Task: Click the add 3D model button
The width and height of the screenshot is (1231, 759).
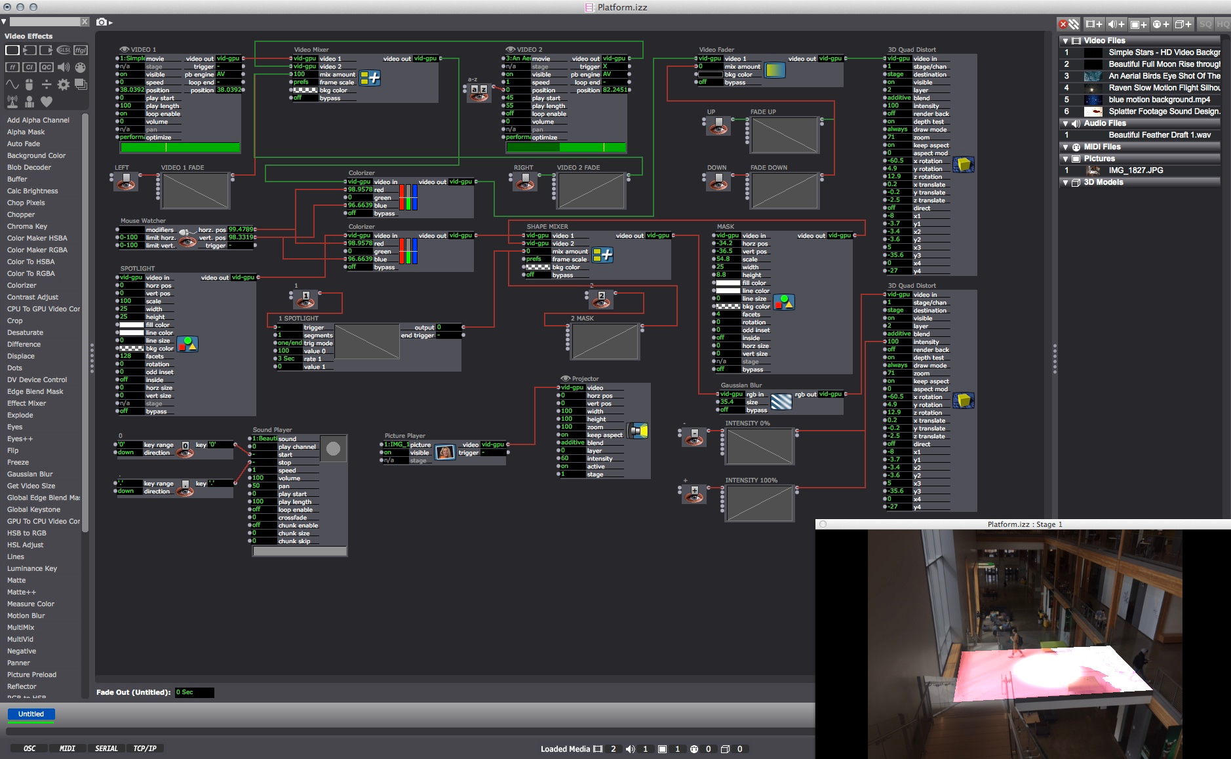Action: pyautogui.click(x=1183, y=24)
